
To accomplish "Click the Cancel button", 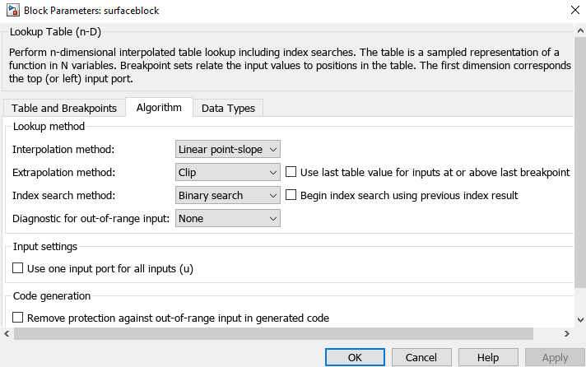I will tap(421, 357).
